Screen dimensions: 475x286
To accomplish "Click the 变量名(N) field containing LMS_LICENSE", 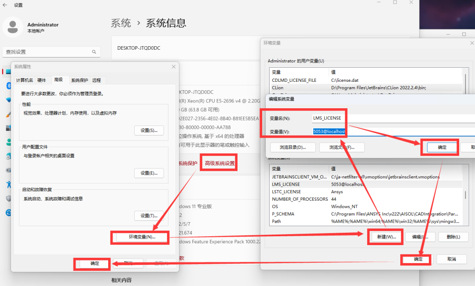I will (x=393, y=118).
